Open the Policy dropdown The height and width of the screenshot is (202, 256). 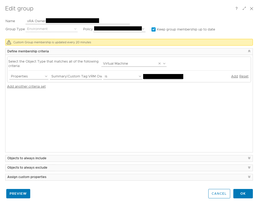143,29
